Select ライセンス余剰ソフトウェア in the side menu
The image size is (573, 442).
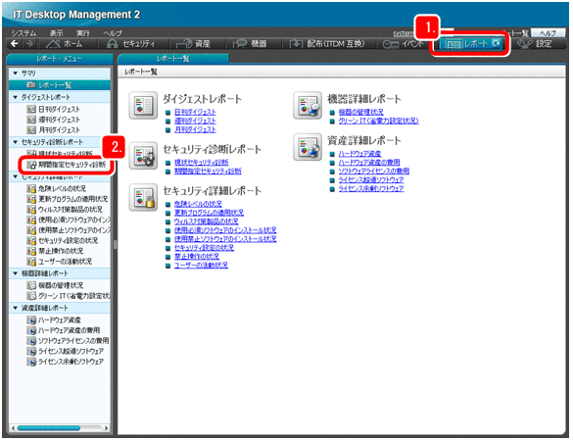click(x=65, y=362)
